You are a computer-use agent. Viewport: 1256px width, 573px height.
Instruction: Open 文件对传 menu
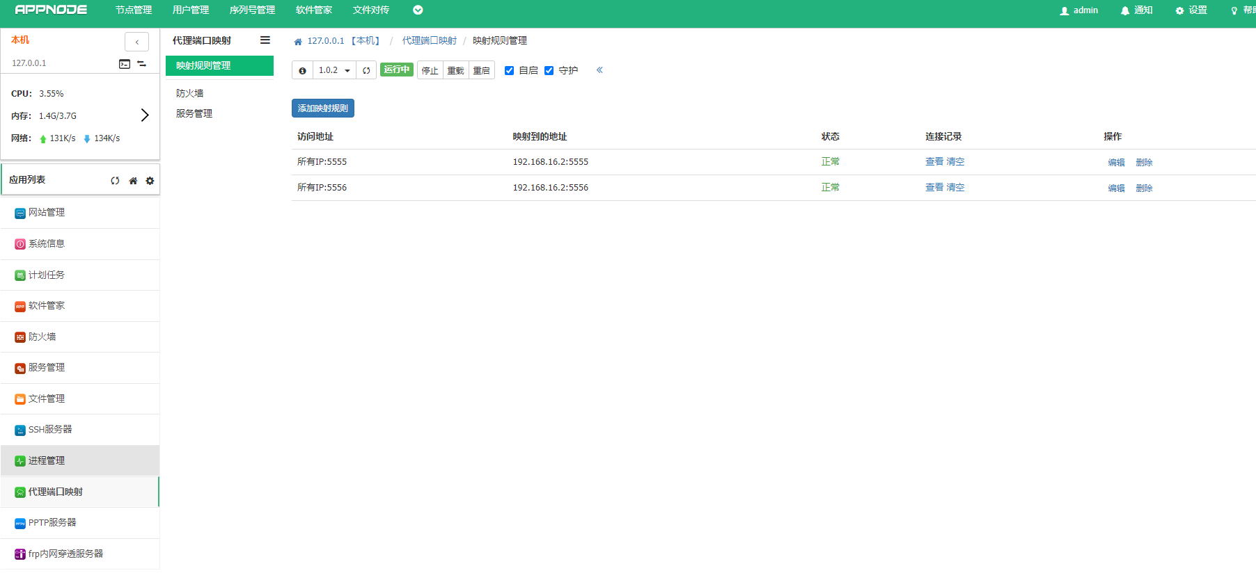(x=371, y=10)
